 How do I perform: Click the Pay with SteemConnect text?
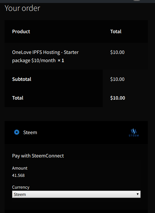38,156
